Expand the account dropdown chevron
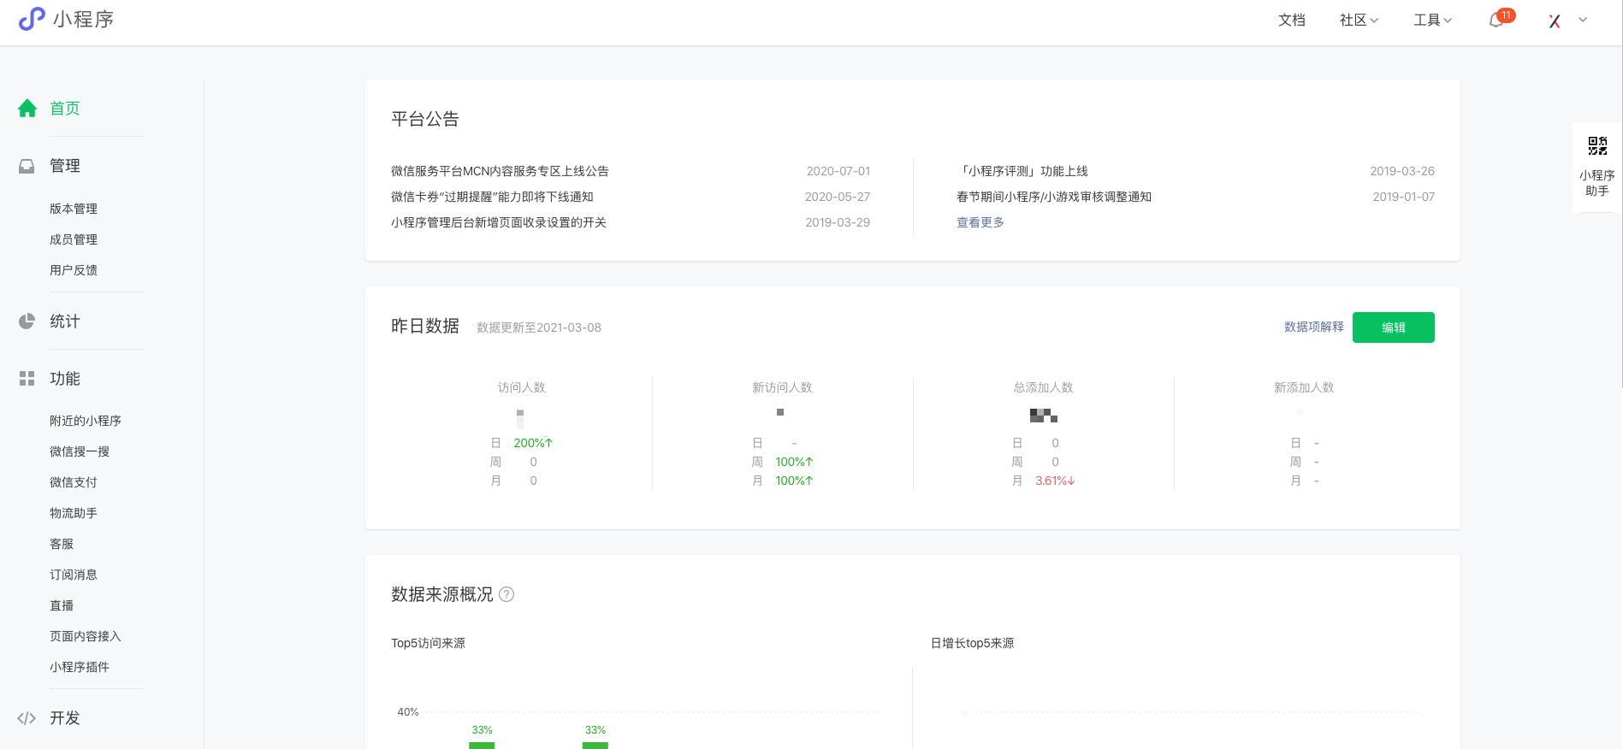 pyautogui.click(x=1583, y=20)
